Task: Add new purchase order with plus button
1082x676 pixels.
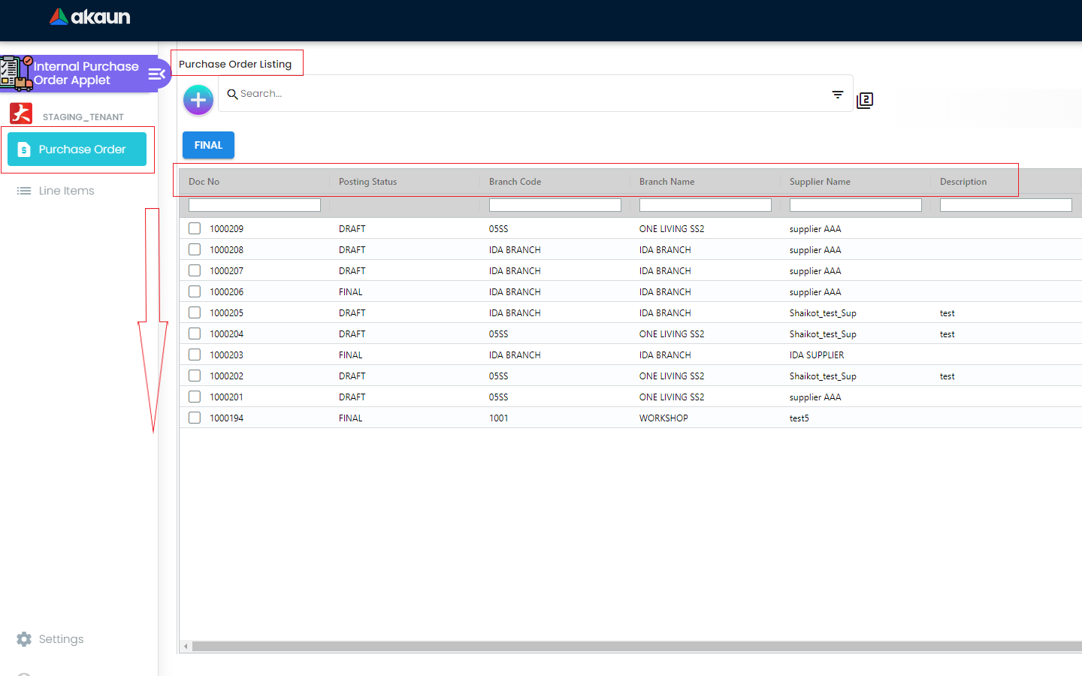Action: tap(198, 99)
